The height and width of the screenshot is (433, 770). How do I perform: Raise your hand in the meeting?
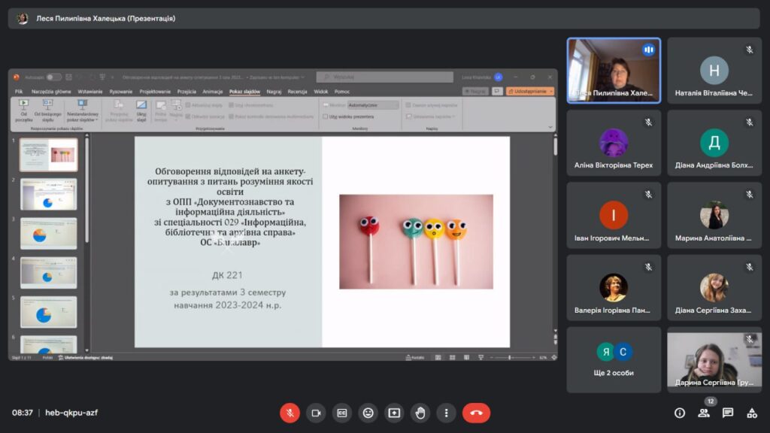pyautogui.click(x=420, y=413)
